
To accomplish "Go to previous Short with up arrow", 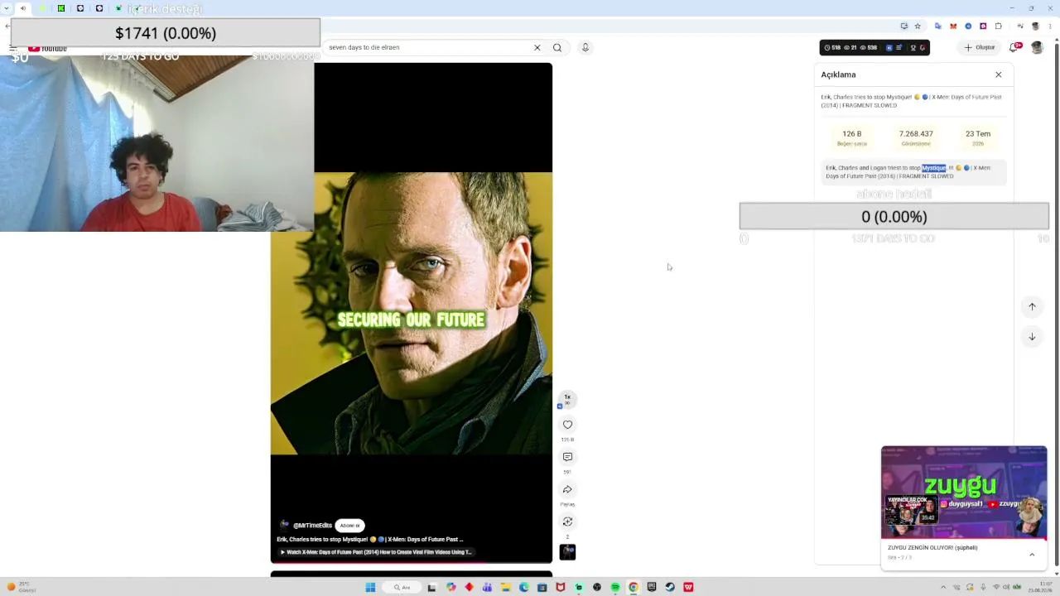I will click(1032, 306).
